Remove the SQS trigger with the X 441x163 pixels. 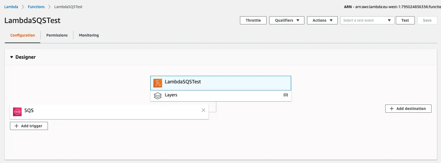203,110
